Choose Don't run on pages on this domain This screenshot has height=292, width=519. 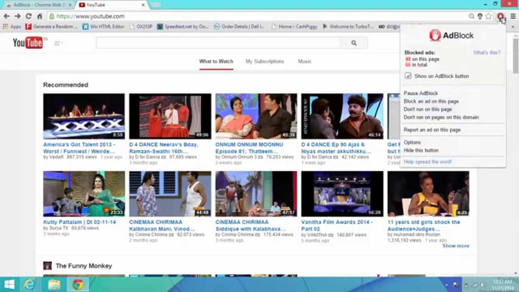pos(441,117)
